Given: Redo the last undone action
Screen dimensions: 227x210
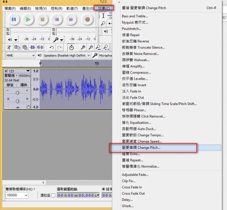Looking at the screenshot, I should click(59, 47).
